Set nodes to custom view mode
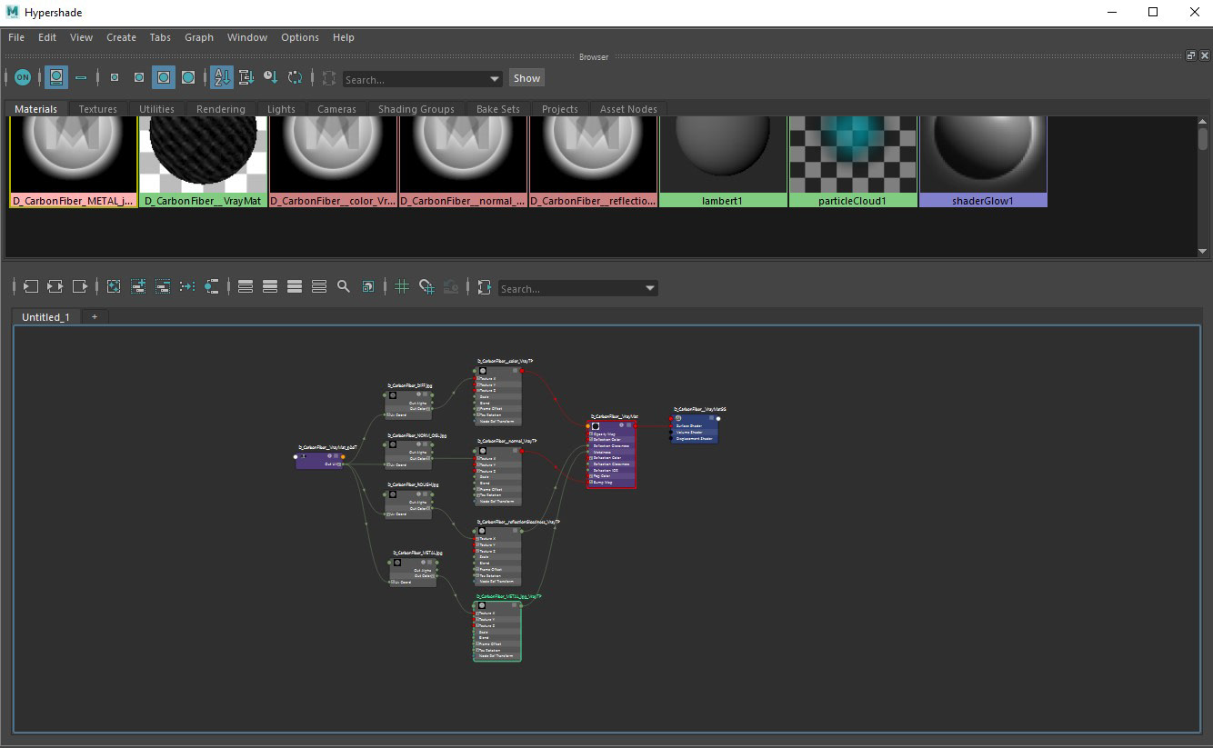 pos(319,286)
